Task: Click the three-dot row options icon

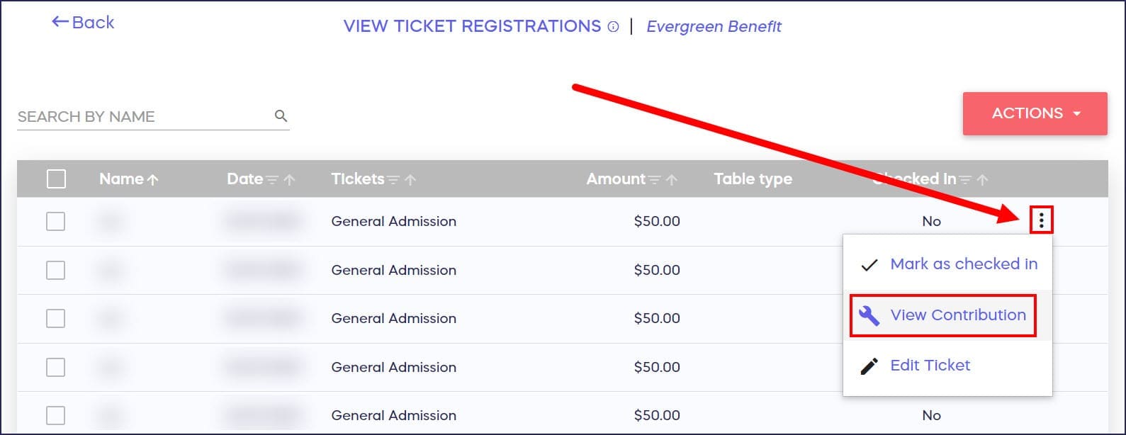Action: 1040,221
